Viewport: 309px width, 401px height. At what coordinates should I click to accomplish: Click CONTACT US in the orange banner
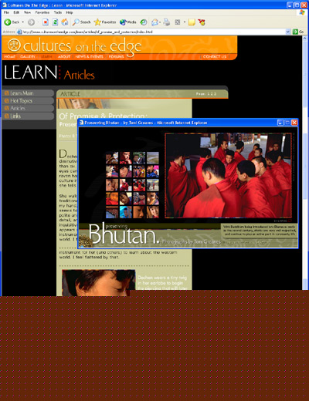[215, 56]
